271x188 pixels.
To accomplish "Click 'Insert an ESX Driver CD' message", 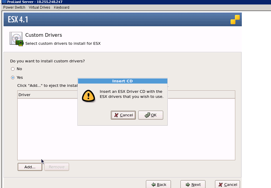I will click(x=132, y=94).
